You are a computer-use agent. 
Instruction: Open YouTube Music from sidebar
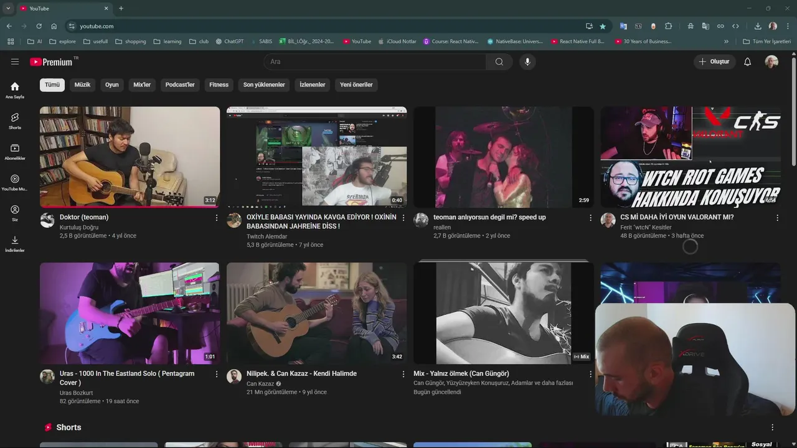coord(15,182)
